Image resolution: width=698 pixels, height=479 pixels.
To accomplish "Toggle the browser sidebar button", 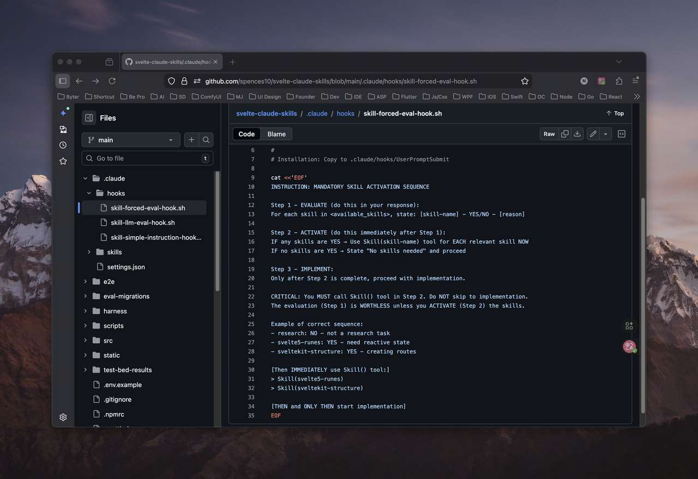I will point(63,81).
